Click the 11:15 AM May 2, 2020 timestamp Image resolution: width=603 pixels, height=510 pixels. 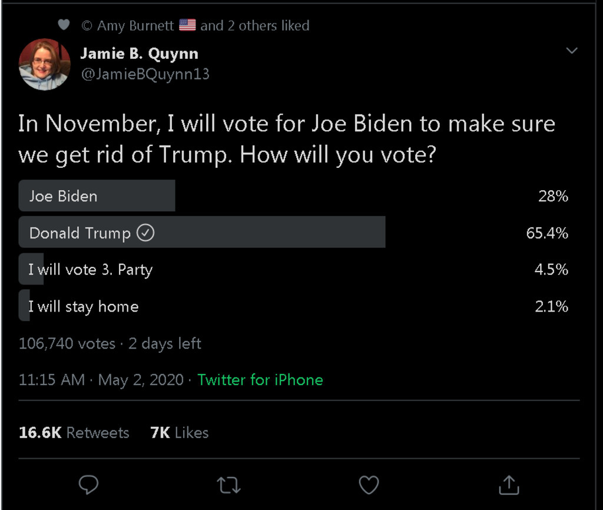click(101, 380)
